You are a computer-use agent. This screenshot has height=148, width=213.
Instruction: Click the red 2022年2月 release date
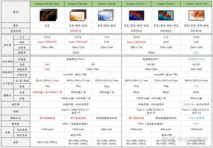point(75,31)
